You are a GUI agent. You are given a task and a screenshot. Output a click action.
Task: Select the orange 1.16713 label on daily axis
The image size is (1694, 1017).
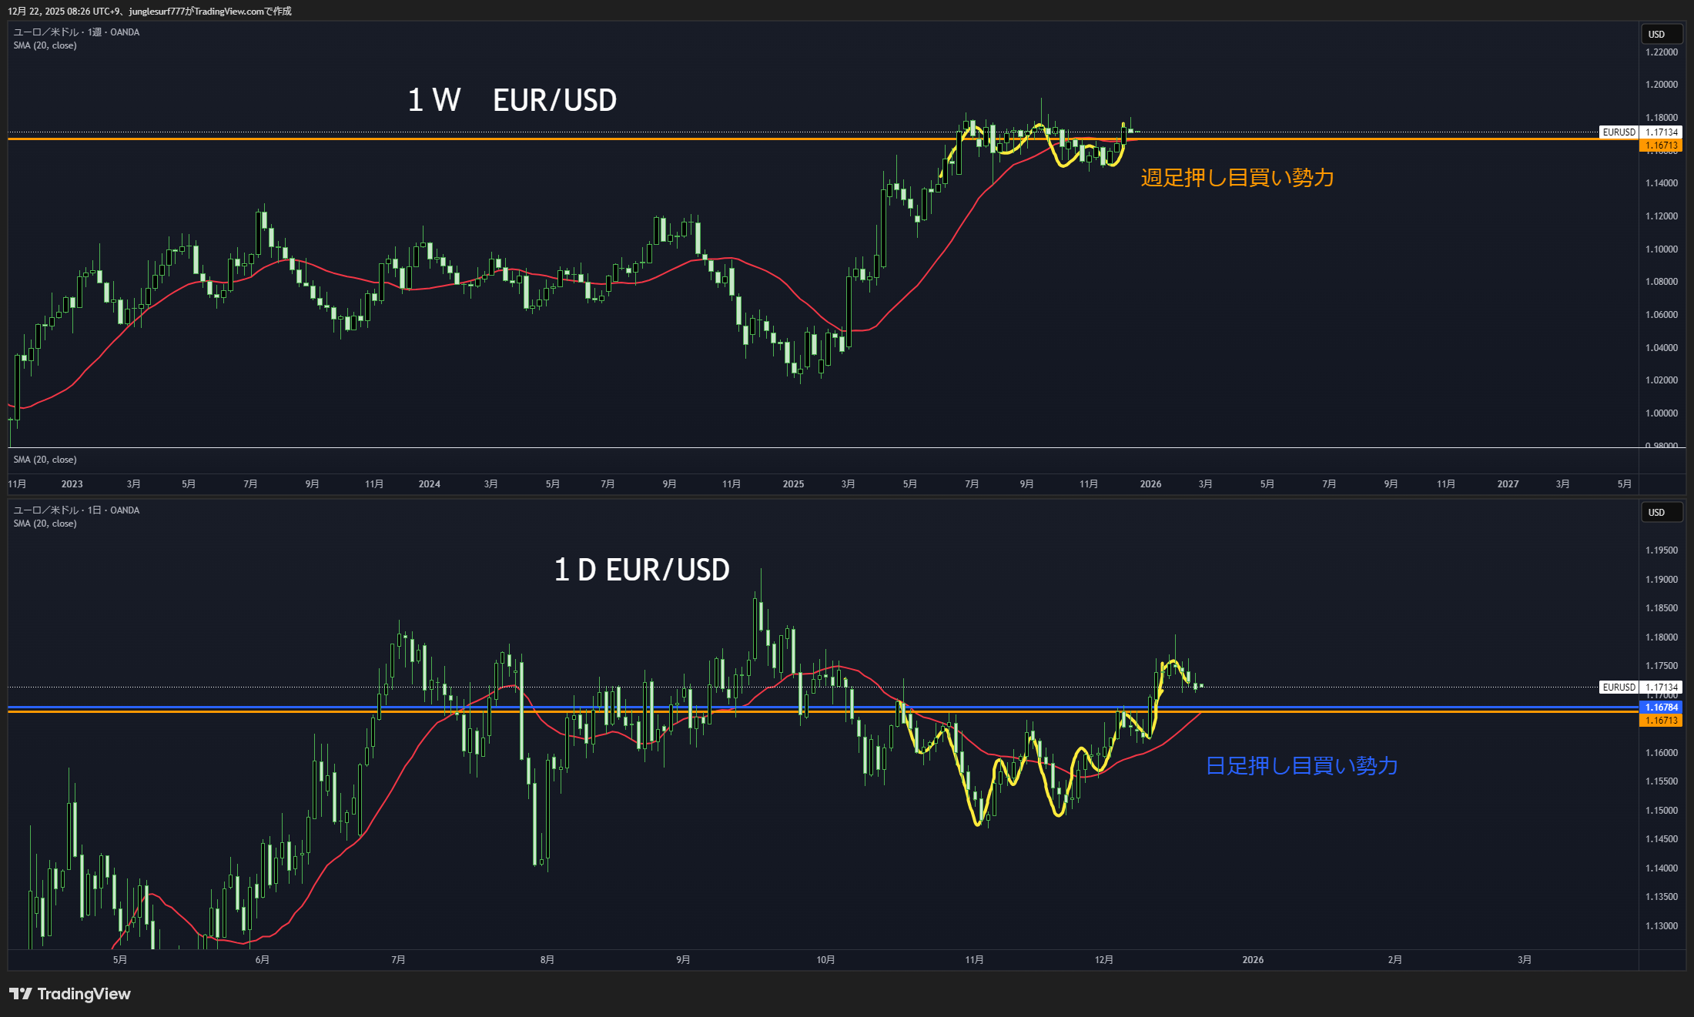pos(1661,721)
